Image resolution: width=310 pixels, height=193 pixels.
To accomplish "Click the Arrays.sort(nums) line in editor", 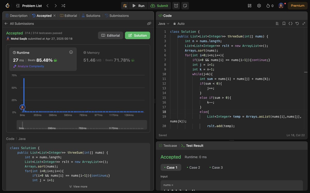I will [202, 50].
